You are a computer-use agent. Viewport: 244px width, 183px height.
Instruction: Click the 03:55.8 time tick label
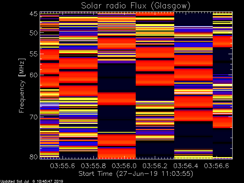(x=93, y=166)
